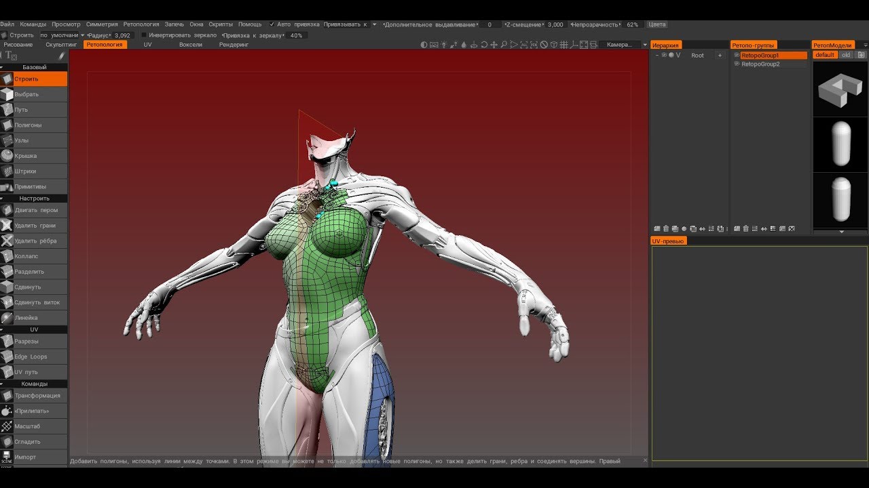The width and height of the screenshot is (869, 488).
Task: Click the Привязка к зеркалу 40% value
Action: click(x=296, y=35)
